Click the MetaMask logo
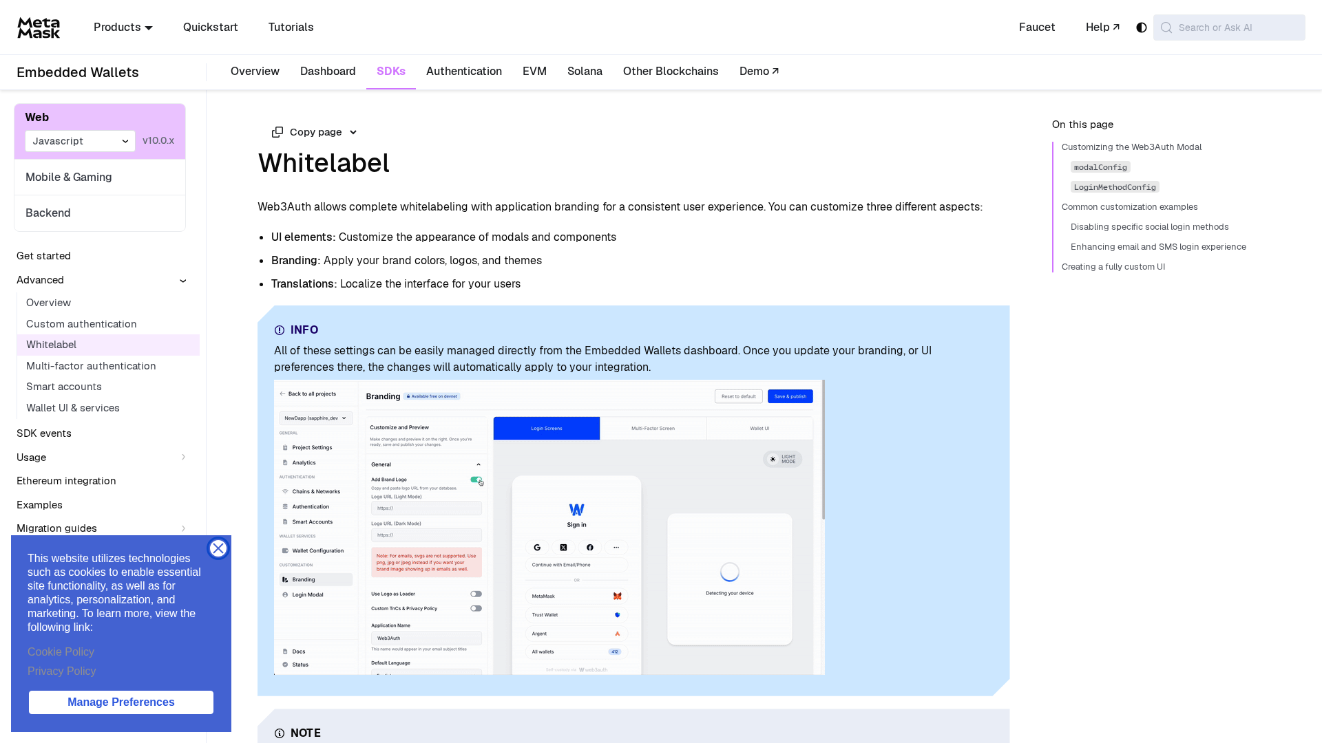The height and width of the screenshot is (743, 1322). (39, 28)
